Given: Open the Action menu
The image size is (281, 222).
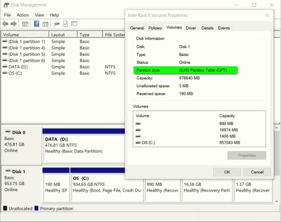Looking at the screenshot, I should (x=23, y=15).
